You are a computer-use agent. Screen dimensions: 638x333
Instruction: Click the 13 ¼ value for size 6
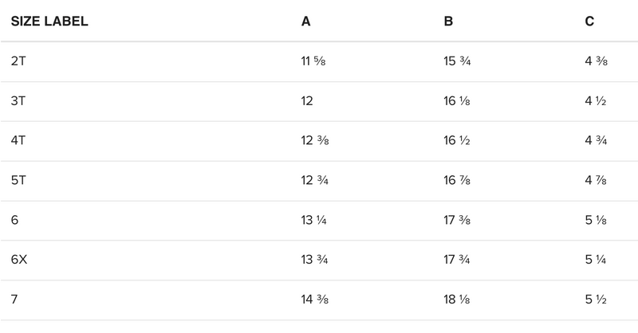click(314, 221)
